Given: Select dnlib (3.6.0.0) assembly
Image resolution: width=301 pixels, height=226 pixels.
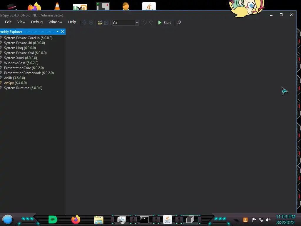Looking at the screenshot, I should (14, 78).
